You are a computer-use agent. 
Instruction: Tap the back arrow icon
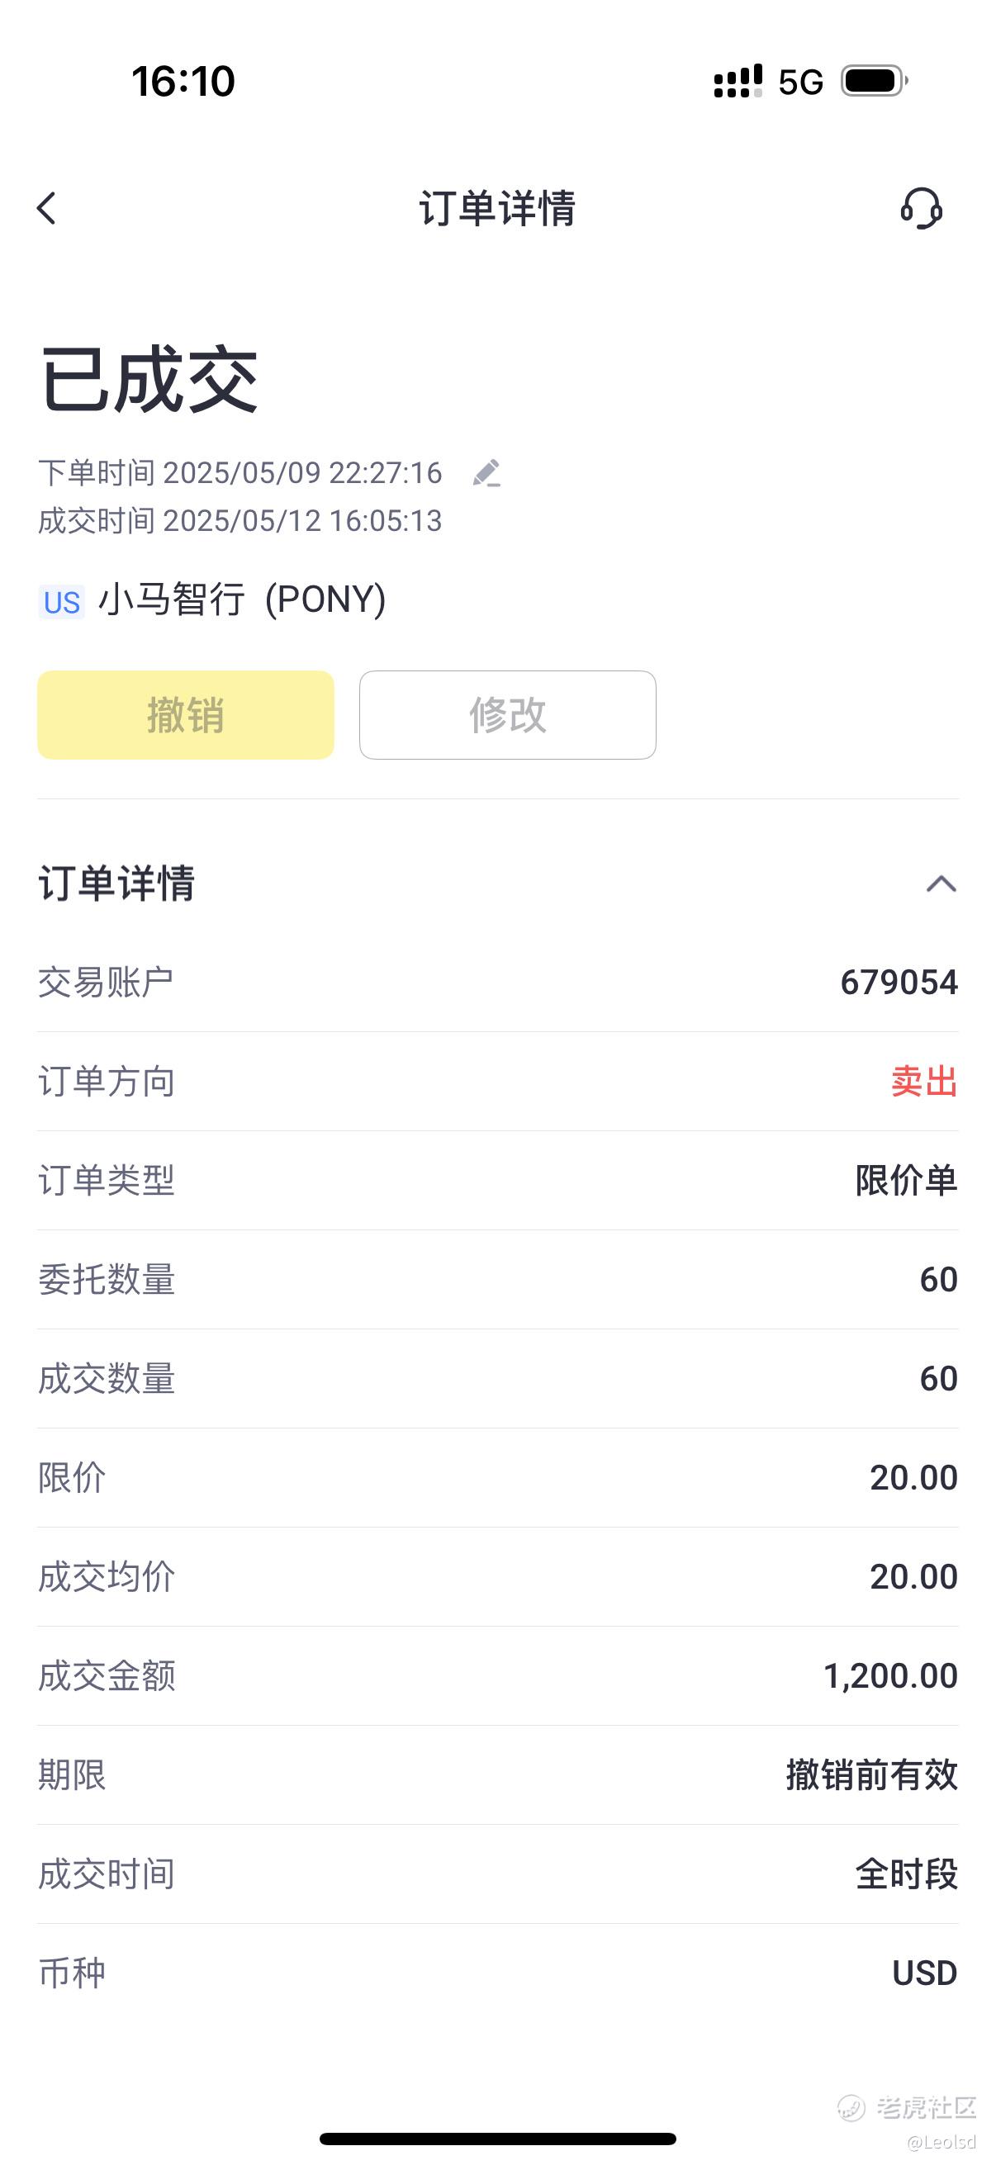(x=47, y=208)
